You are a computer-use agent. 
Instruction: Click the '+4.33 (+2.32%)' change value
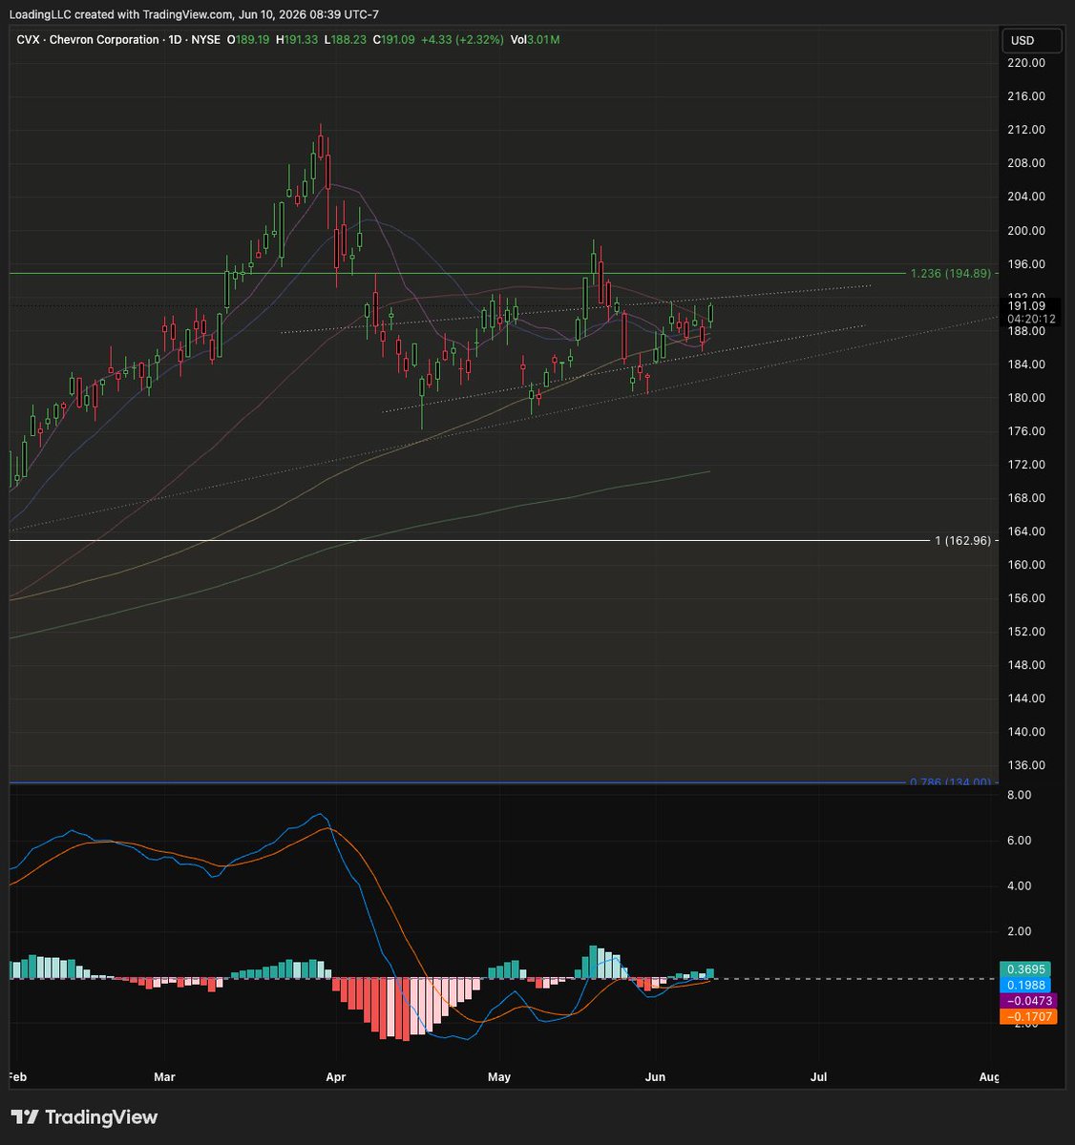(462, 40)
